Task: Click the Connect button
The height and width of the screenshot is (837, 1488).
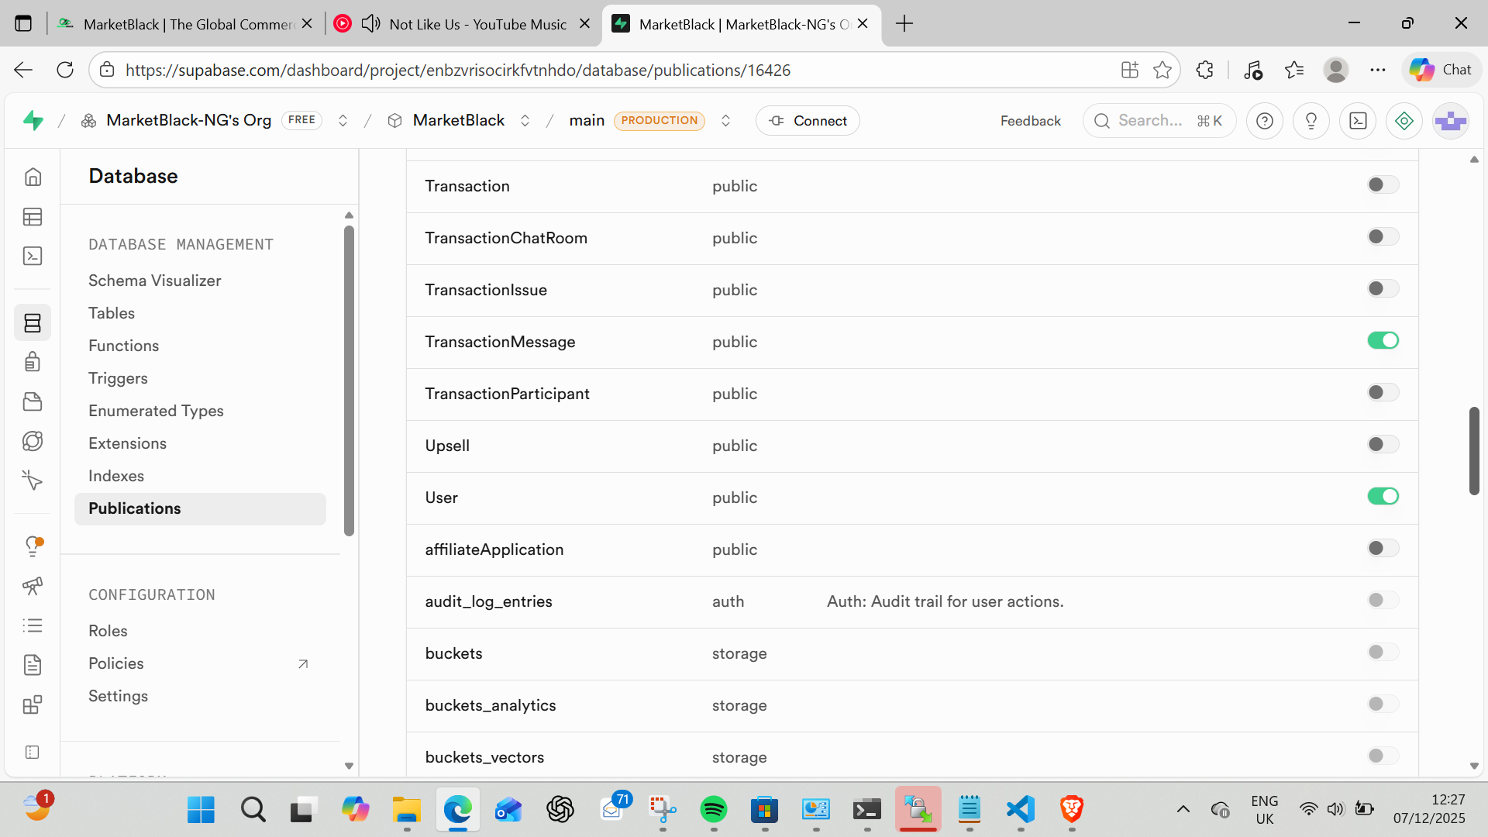Action: pos(808,121)
